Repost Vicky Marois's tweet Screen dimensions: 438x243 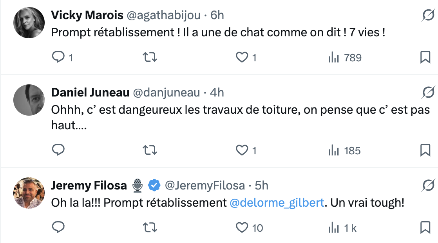(150, 58)
